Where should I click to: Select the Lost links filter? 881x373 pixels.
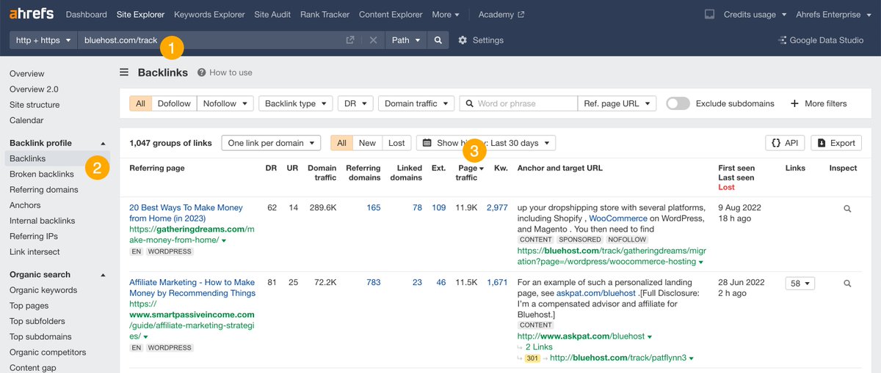pyautogui.click(x=396, y=143)
